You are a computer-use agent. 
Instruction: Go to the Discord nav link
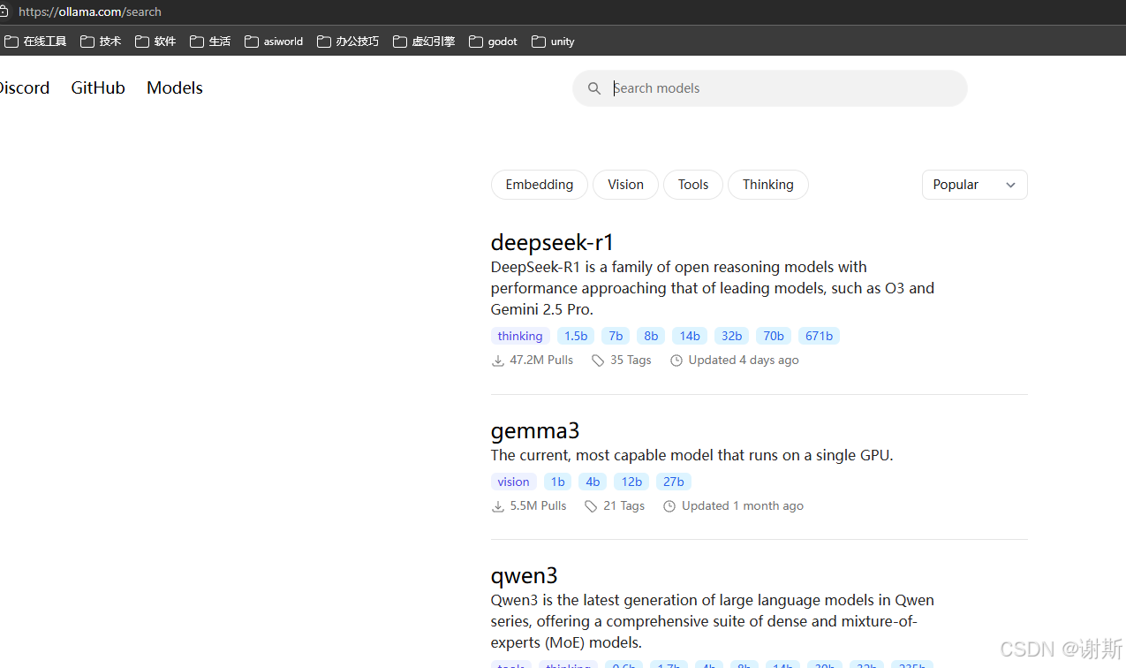tap(24, 88)
